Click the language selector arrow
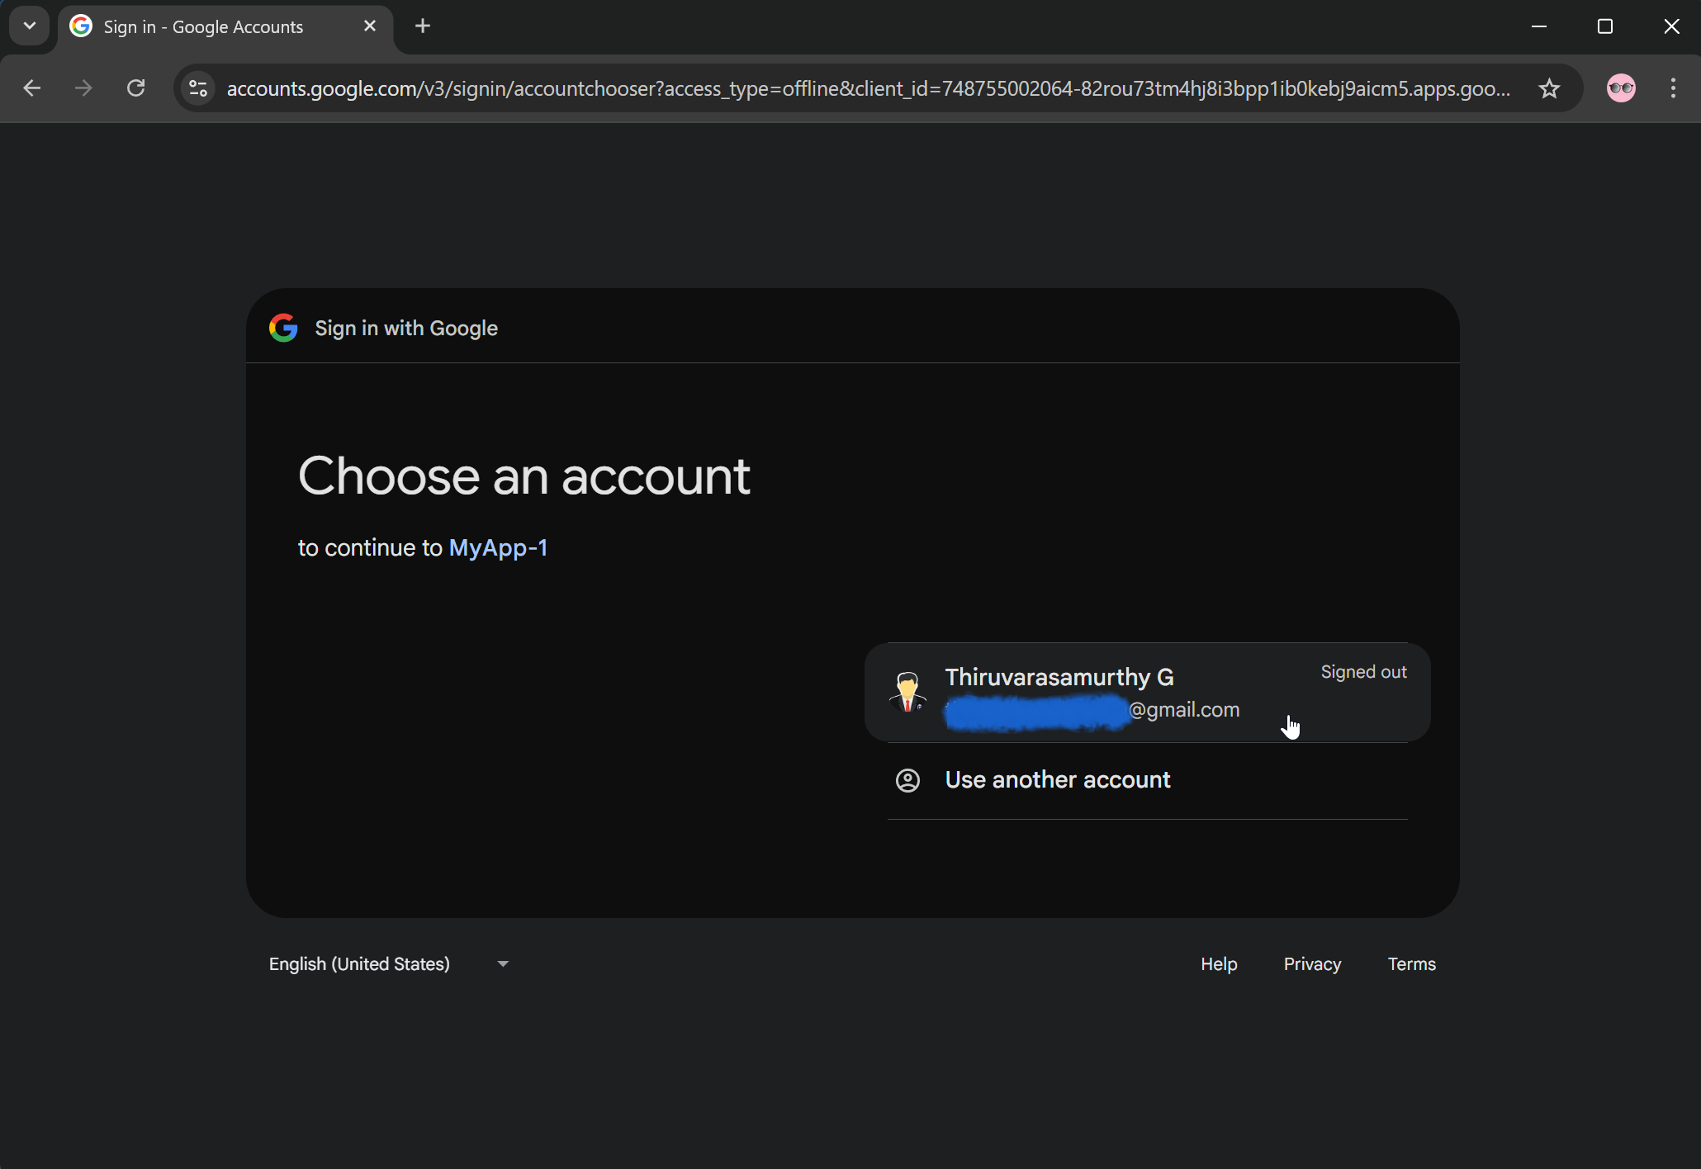Image resolution: width=1701 pixels, height=1169 pixels. tap(503, 963)
